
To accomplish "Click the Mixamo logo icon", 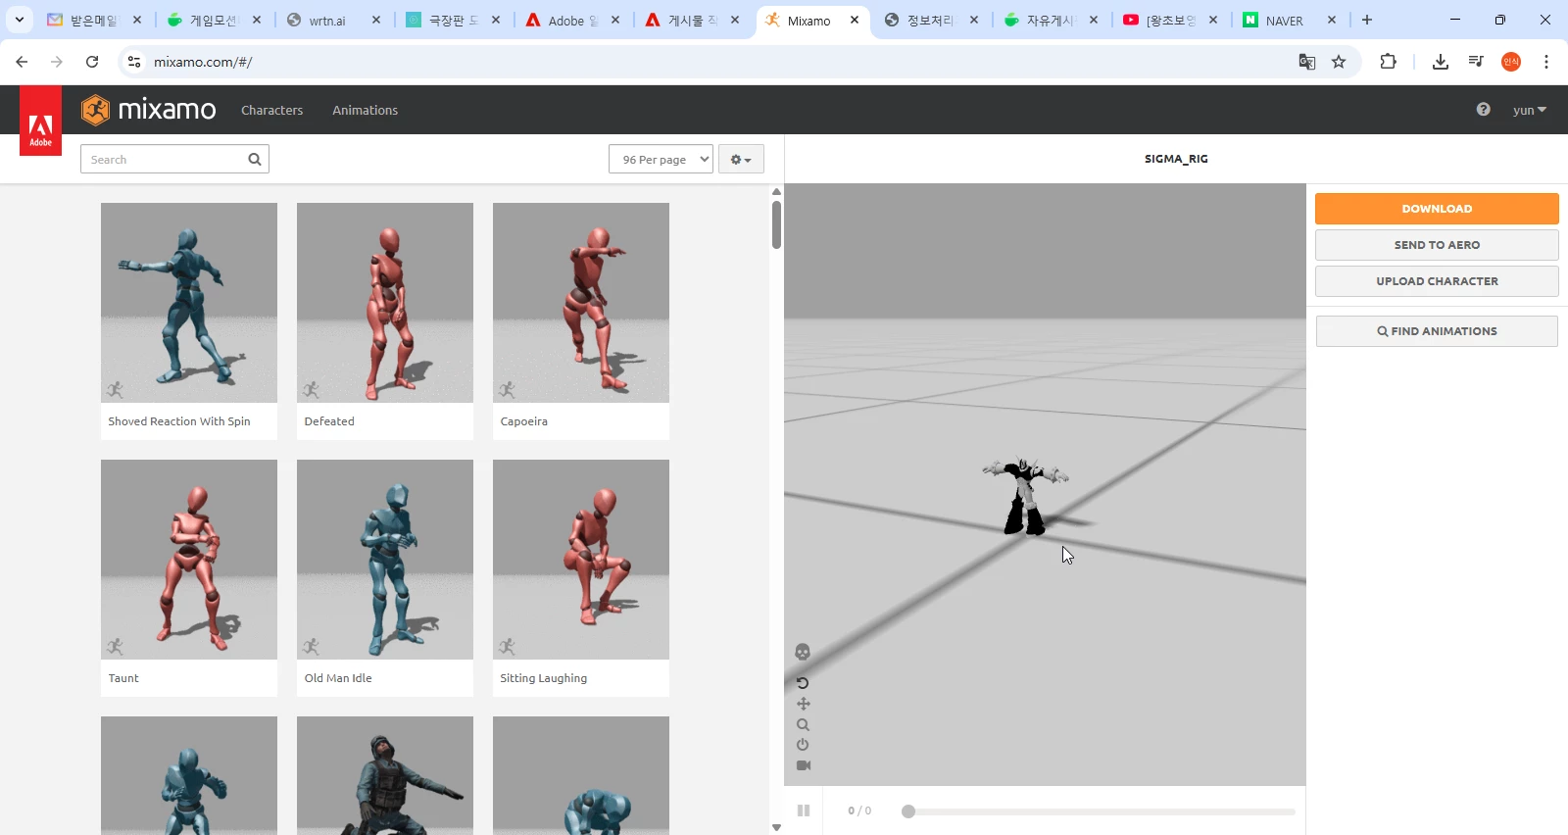I will [95, 110].
